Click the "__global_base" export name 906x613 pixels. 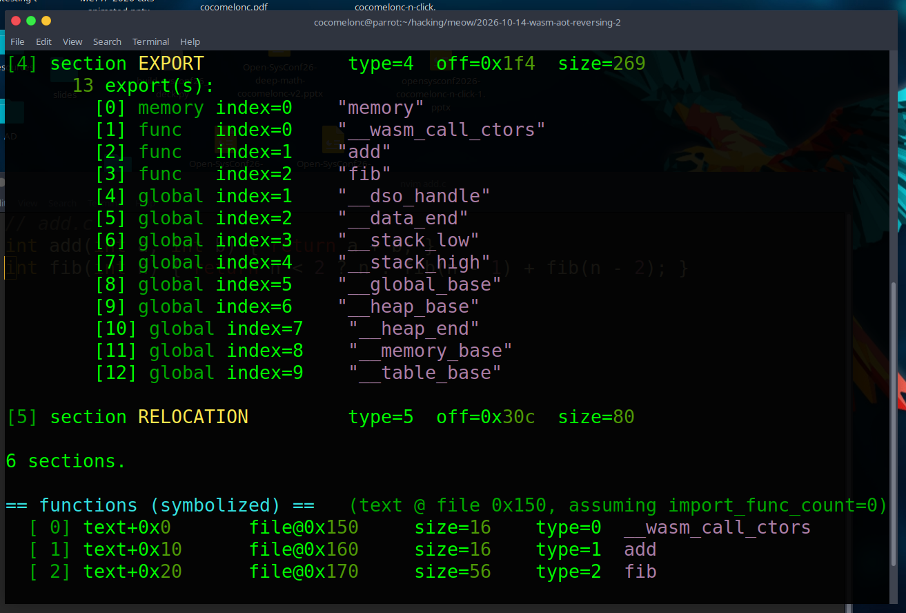pos(420,284)
